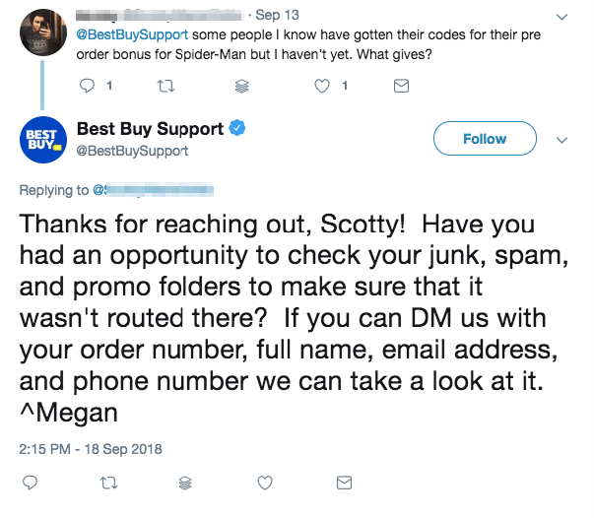Click the Best Buy logo avatar
The width and height of the screenshot is (594, 518).
[41, 140]
